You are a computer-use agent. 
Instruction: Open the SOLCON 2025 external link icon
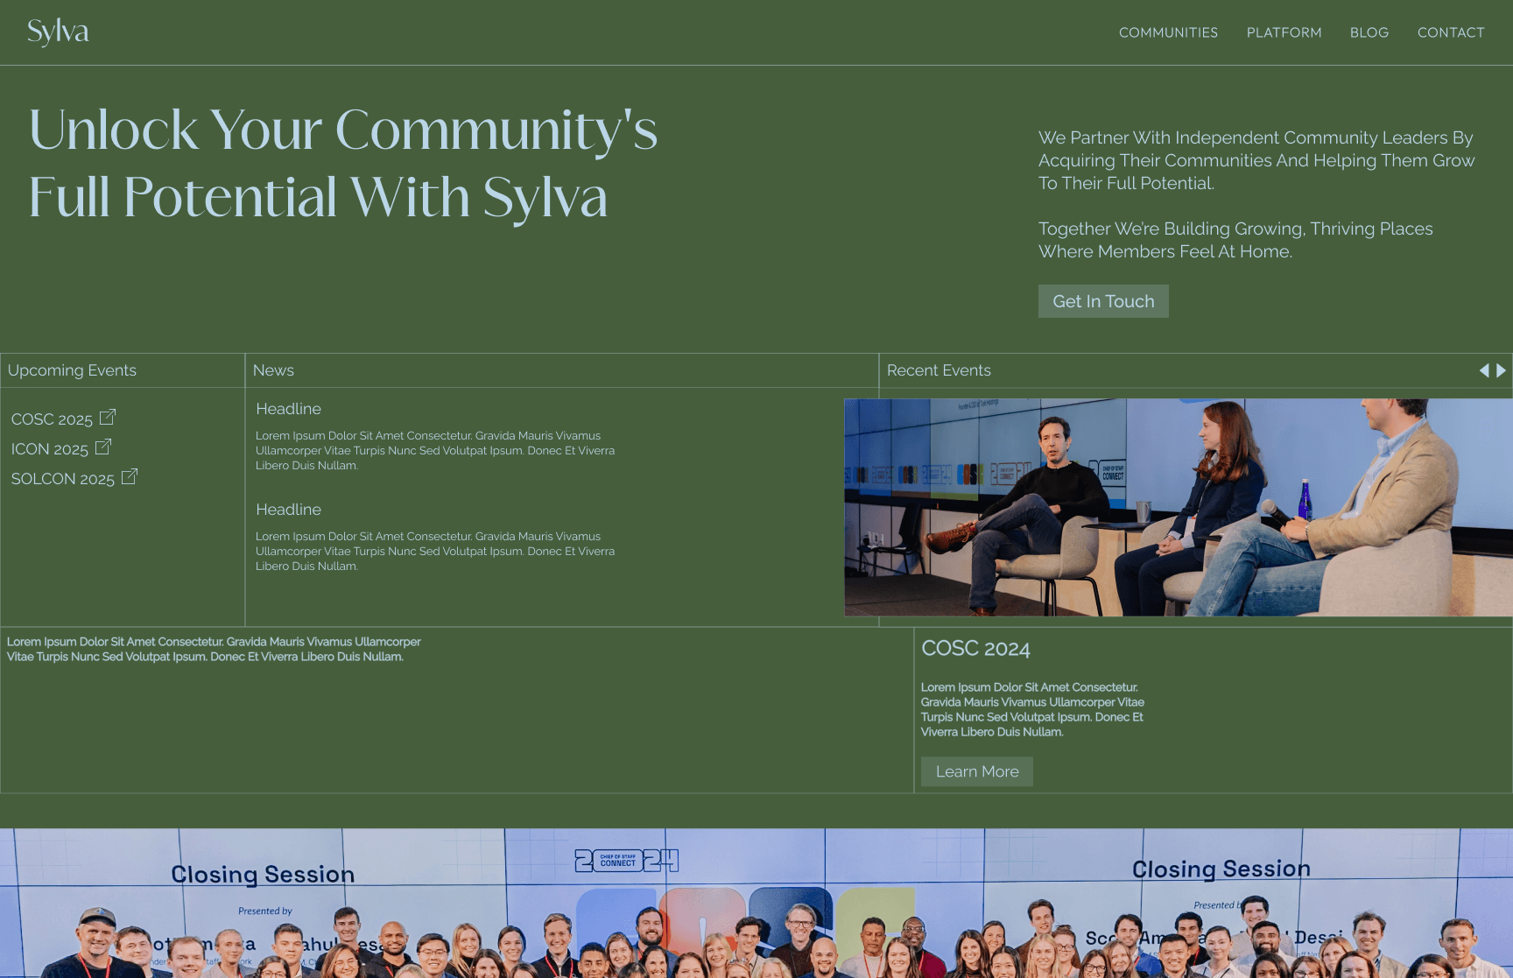pos(130,476)
